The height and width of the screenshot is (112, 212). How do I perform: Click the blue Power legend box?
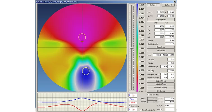[x=133, y=99]
